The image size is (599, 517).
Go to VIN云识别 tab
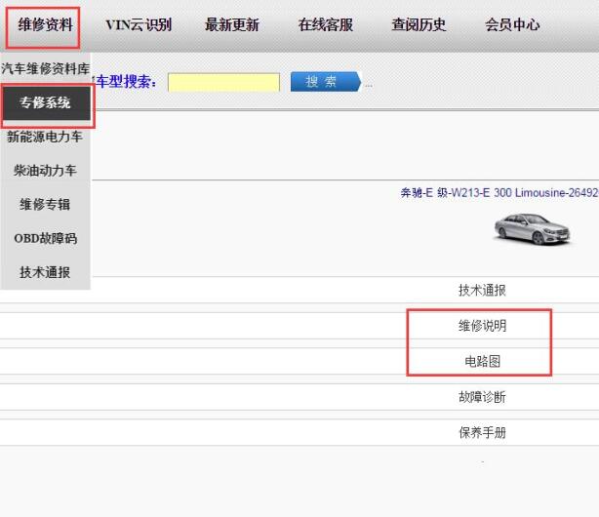click(x=139, y=25)
